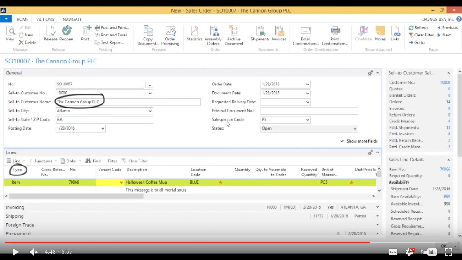This screenshot has width=462, height=260.
Task: Collapse the General section
Action: [x=377, y=73]
